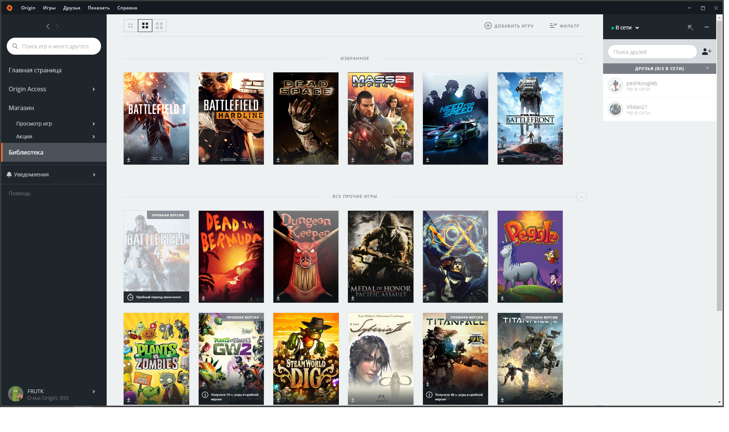The image size is (729, 432).
Task: Open Mass Effect 2 game tile
Action: [x=381, y=118]
